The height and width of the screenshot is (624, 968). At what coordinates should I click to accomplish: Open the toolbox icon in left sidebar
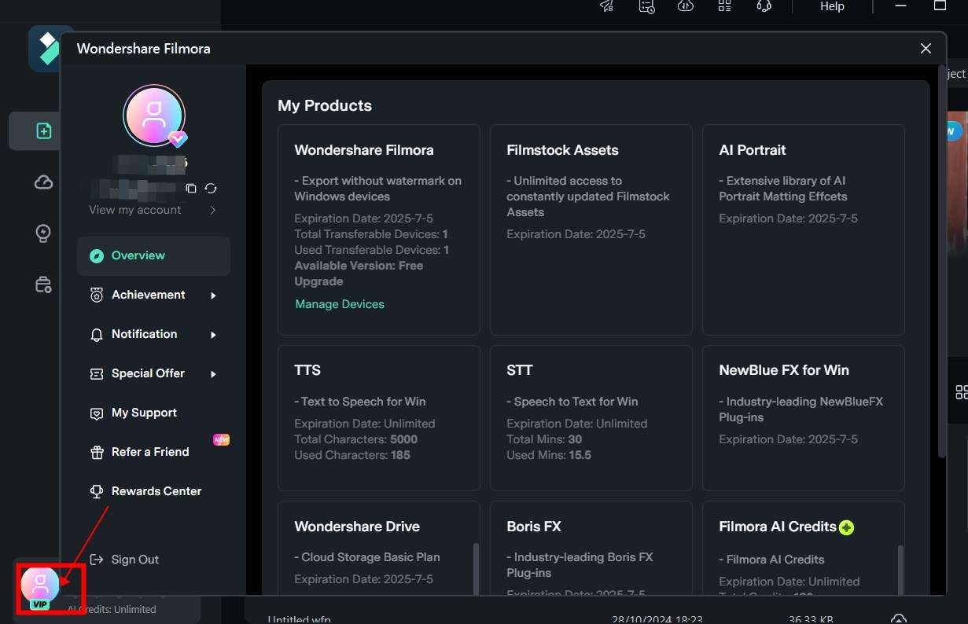pos(43,284)
